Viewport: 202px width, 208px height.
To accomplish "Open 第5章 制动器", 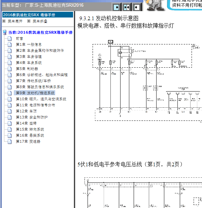I will point(27,69).
